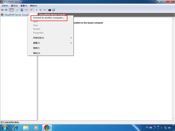Show hidden tray icons arrow
The width and height of the screenshot is (175, 131).
tap(161, 128)
